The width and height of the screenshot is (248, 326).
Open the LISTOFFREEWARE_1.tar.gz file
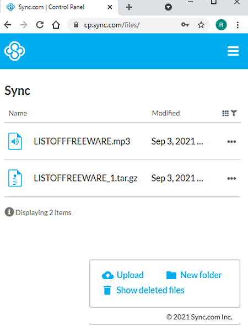(x=85, y=178)
